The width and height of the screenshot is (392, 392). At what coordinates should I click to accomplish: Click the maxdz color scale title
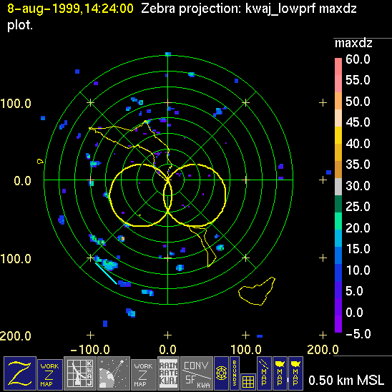tap(353, 44)
